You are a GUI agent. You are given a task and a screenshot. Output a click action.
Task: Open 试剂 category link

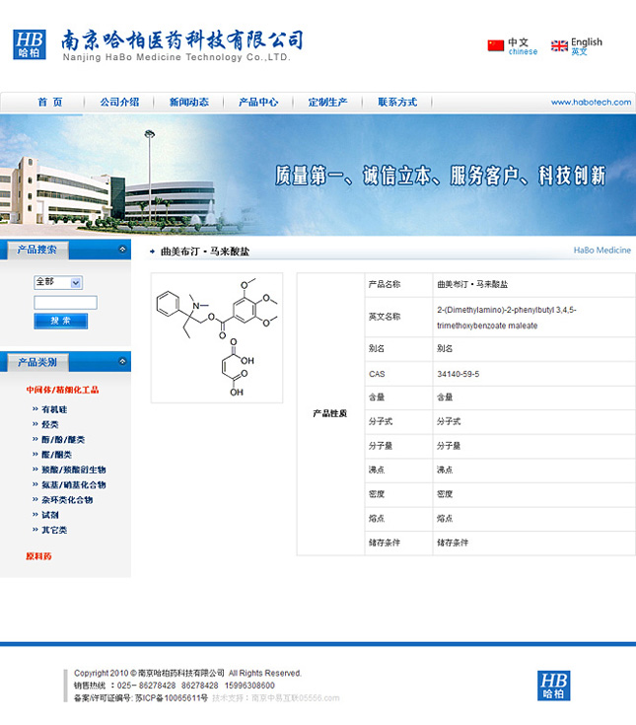point(50,515)
